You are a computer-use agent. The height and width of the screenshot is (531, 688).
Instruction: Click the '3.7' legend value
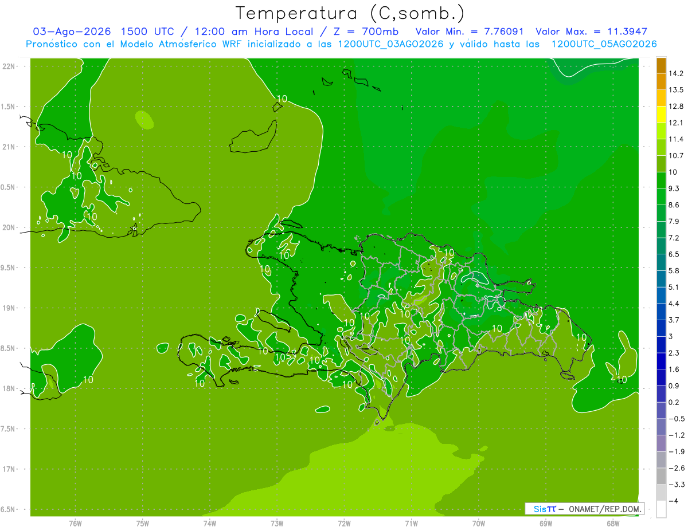coord(674,320)
